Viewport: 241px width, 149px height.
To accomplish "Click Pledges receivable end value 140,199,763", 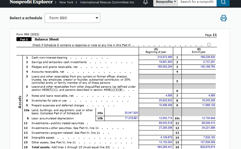I will [x=208, y=67].
